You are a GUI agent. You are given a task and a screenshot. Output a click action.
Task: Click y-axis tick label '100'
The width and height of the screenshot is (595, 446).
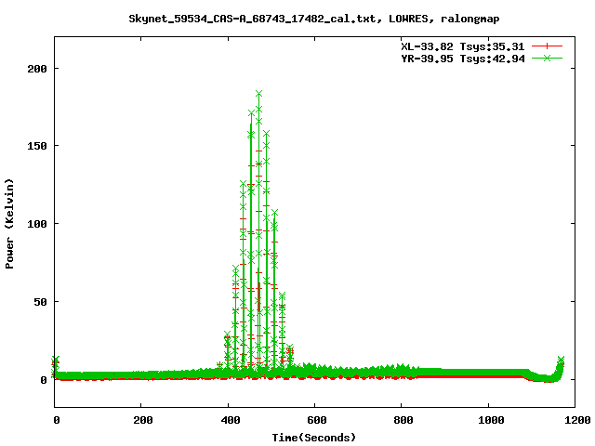[37, 224]
